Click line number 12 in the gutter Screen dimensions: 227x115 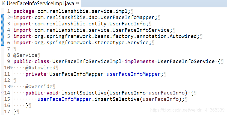tap(7, 80)
